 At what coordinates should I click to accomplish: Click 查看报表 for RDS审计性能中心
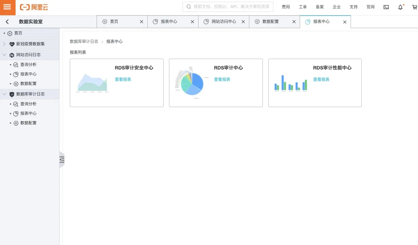click(x=321, y=80)
